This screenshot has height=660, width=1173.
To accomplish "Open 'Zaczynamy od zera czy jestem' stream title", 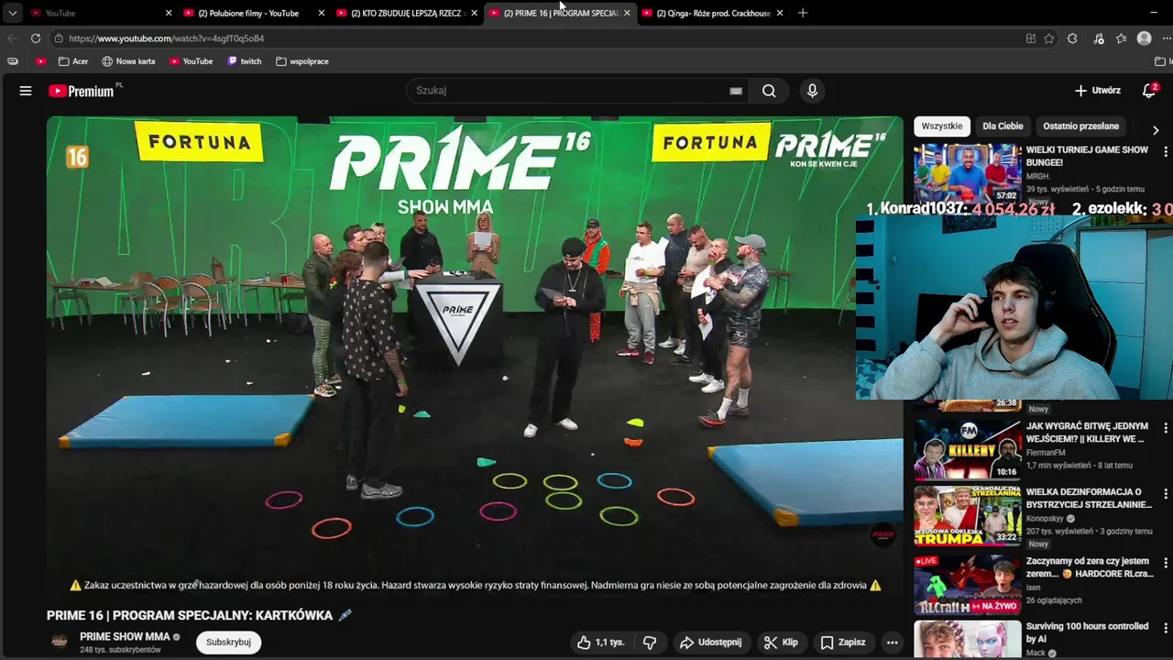I will tap(1088, 567).
